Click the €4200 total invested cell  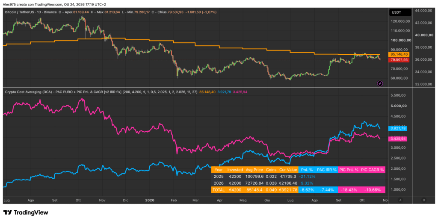coord(235,190)
